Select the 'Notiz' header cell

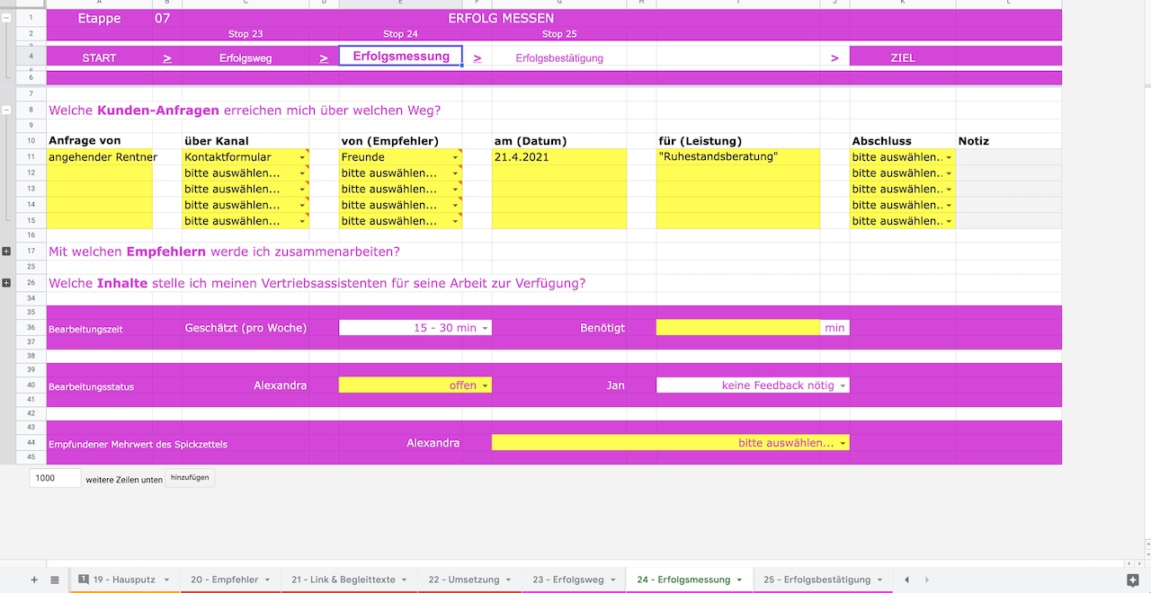tap(1009, 141)
